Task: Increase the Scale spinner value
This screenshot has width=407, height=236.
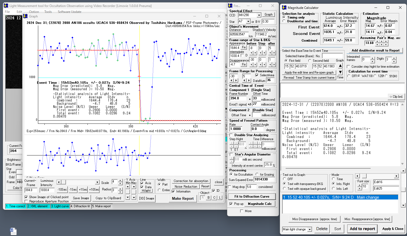Action: click(x=120, y=181)
